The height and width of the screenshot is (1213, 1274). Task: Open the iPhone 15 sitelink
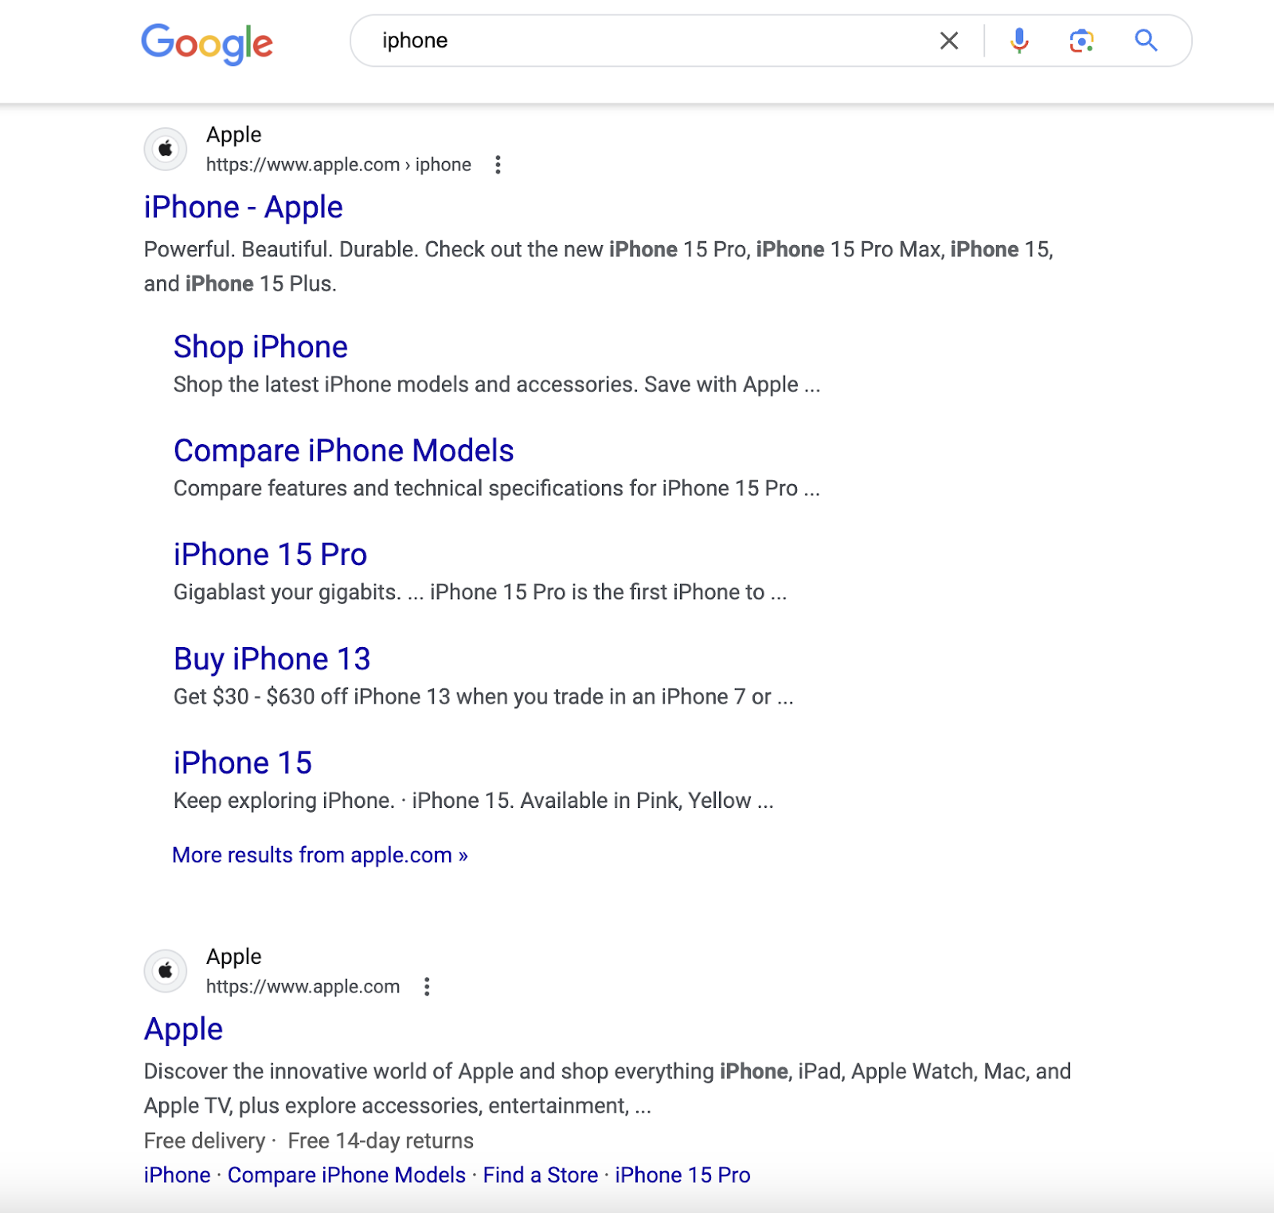pyautogui.click(x=242, y=762)
